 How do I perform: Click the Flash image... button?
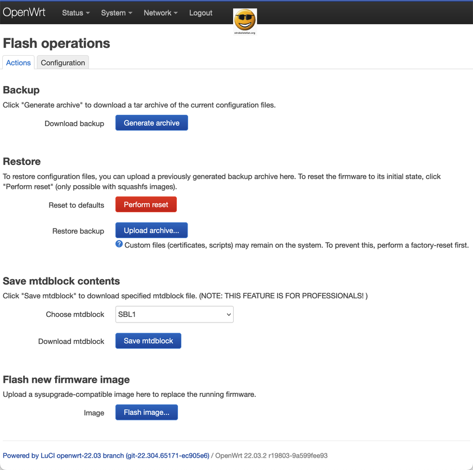(x=146, y=413)
